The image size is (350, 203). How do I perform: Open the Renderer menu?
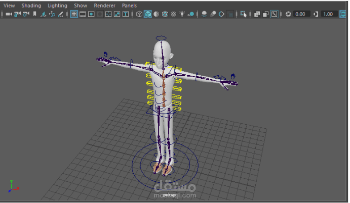click(x=104, y=6)
